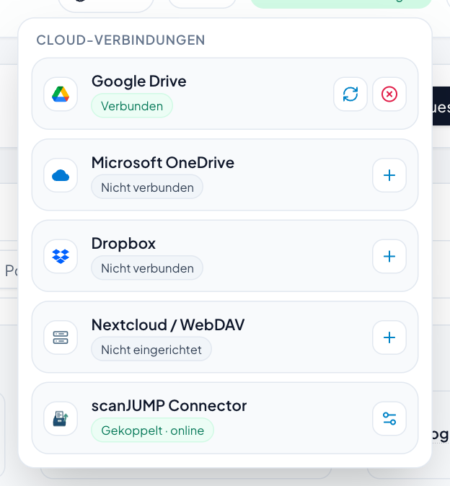Select the Dropbox title text
The height and width of the screenshot is (486, 450).
coord(123,244)
